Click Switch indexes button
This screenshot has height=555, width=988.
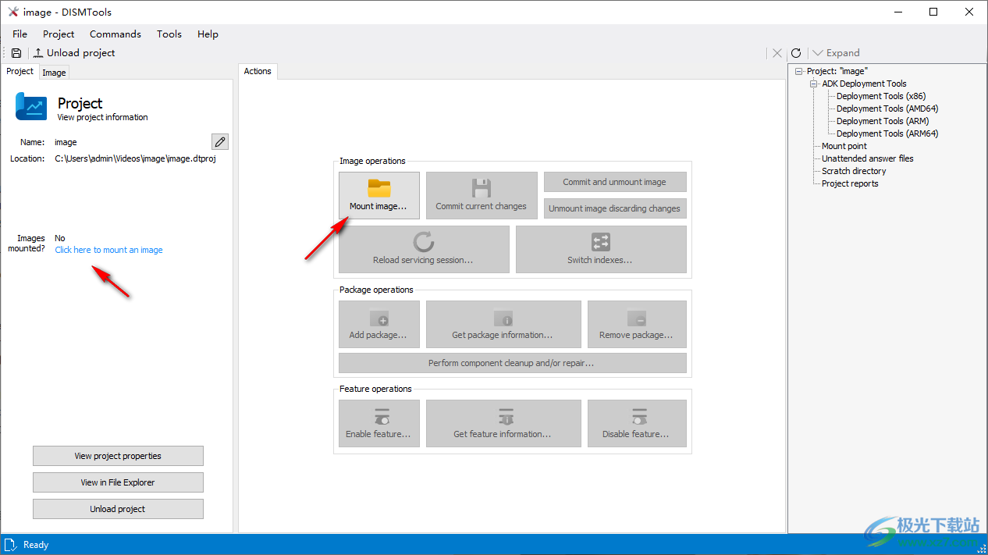600,249
